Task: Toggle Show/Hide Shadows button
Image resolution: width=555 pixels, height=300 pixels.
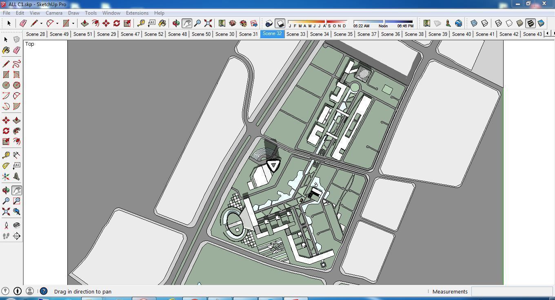Action: (280, 23)
